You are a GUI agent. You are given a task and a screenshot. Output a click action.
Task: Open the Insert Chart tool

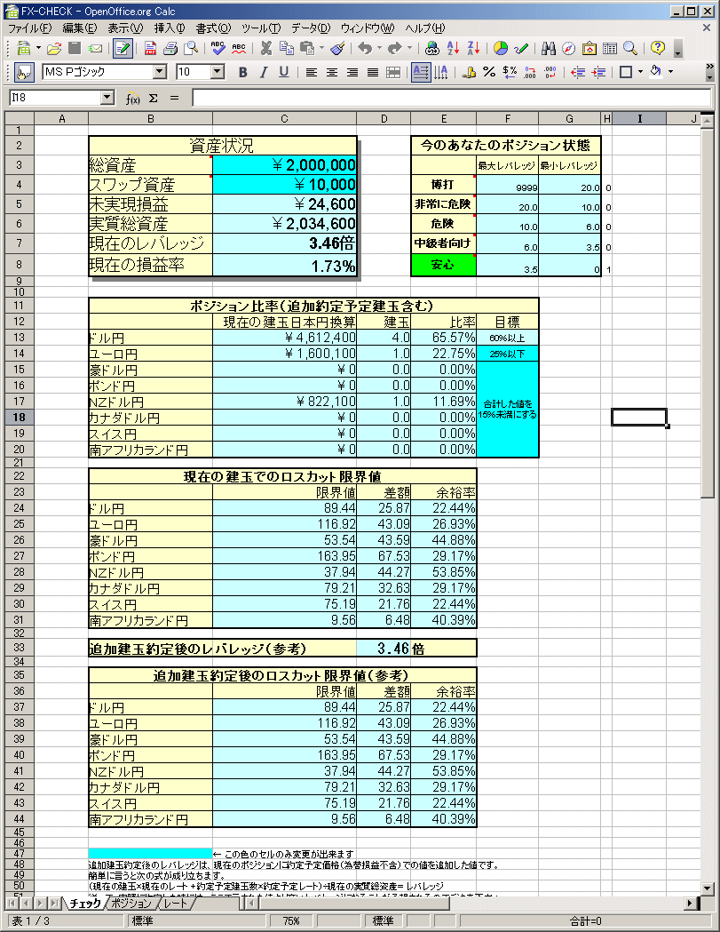click(x=501, y=48)
